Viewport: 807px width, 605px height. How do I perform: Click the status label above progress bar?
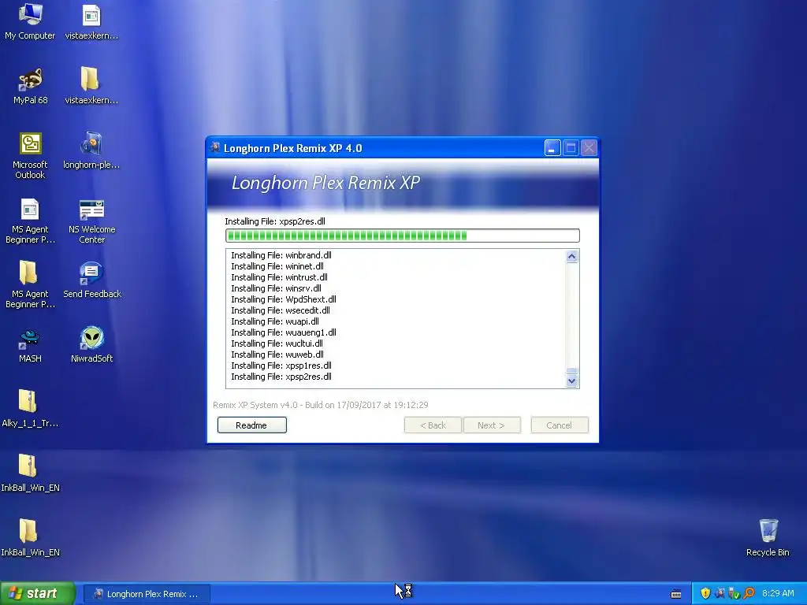[275, 221]
